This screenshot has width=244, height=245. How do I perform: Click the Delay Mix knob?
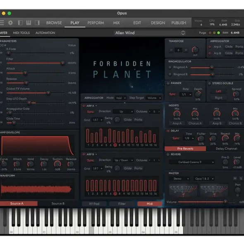(237, 138)
